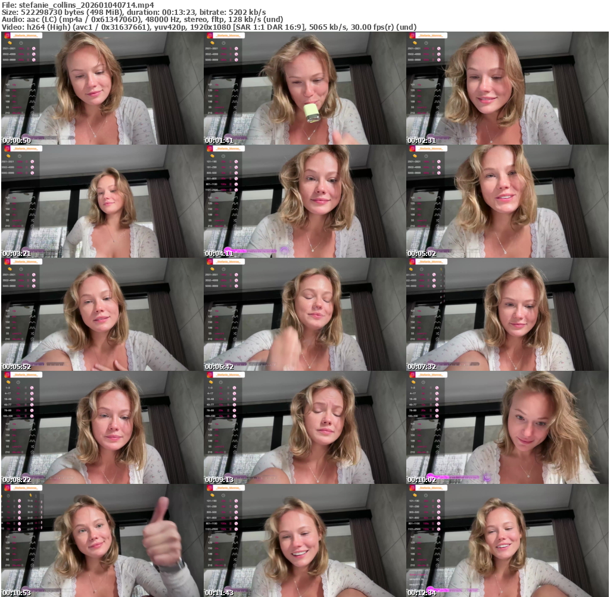This screenshot has height=597, width=610.
Task: Choose the last frame at 00:12:34
Action: 508,540
